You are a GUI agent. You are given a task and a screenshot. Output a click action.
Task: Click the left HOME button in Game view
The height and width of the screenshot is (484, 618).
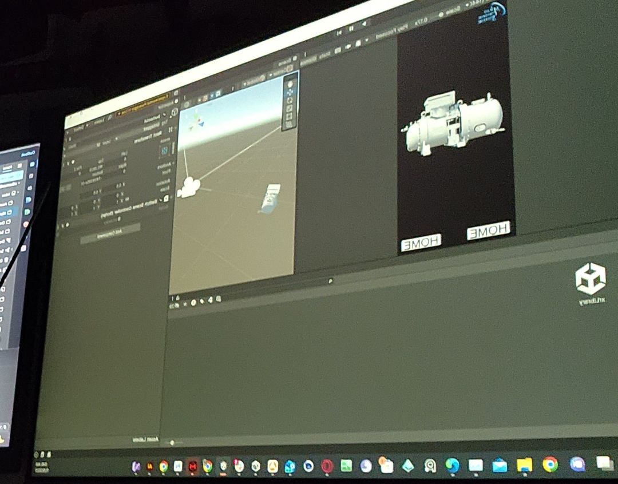point(421,243)
